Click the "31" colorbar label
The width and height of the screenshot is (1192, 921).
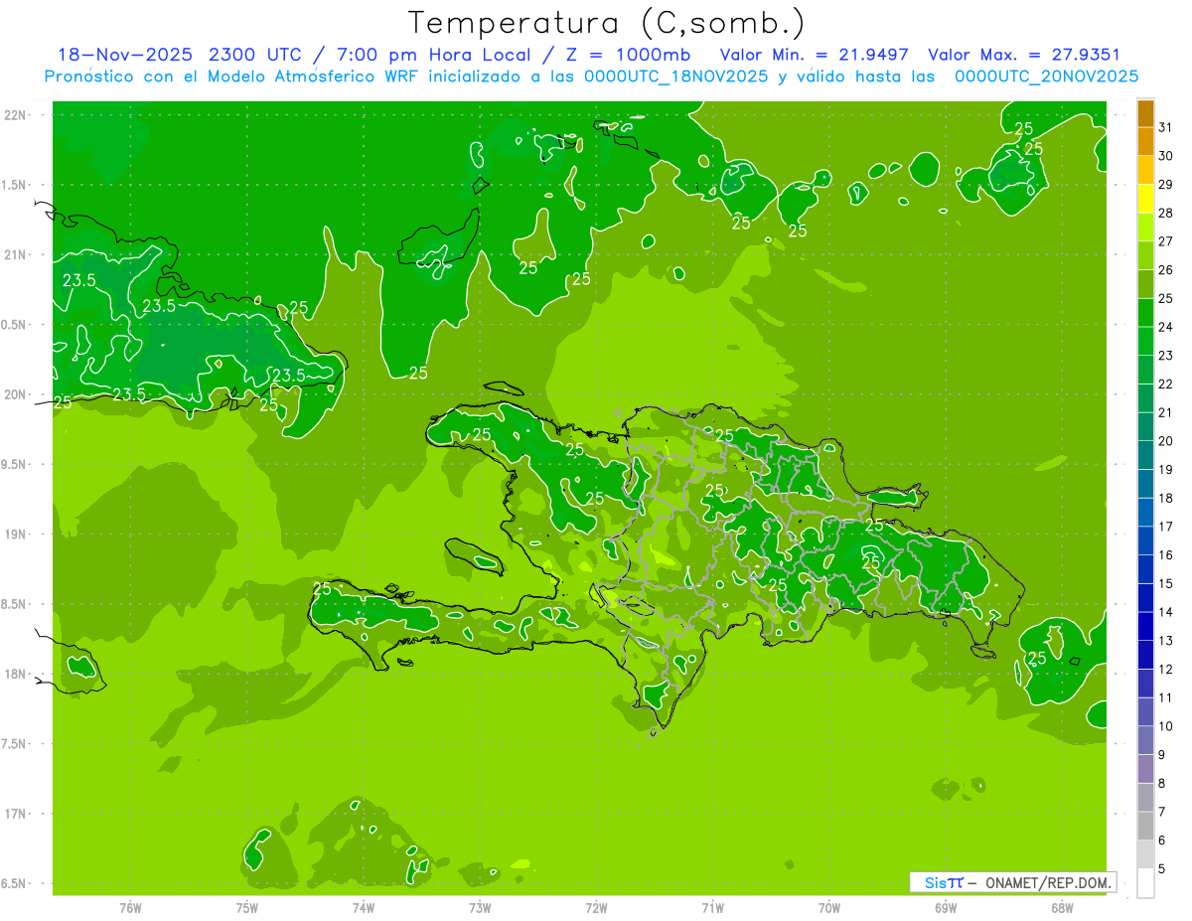click(1165, 127)
